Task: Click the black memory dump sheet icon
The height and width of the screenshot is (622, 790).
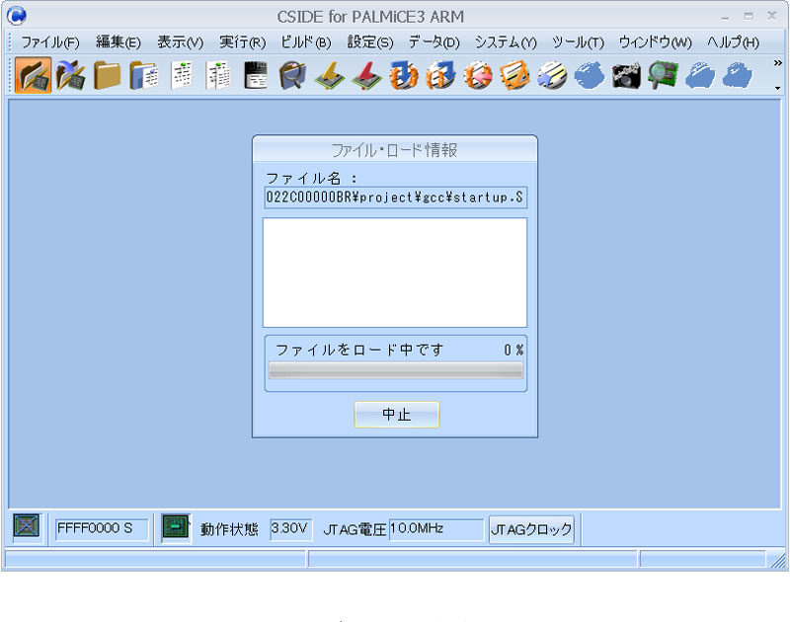Action: click(x=256, y=75)
